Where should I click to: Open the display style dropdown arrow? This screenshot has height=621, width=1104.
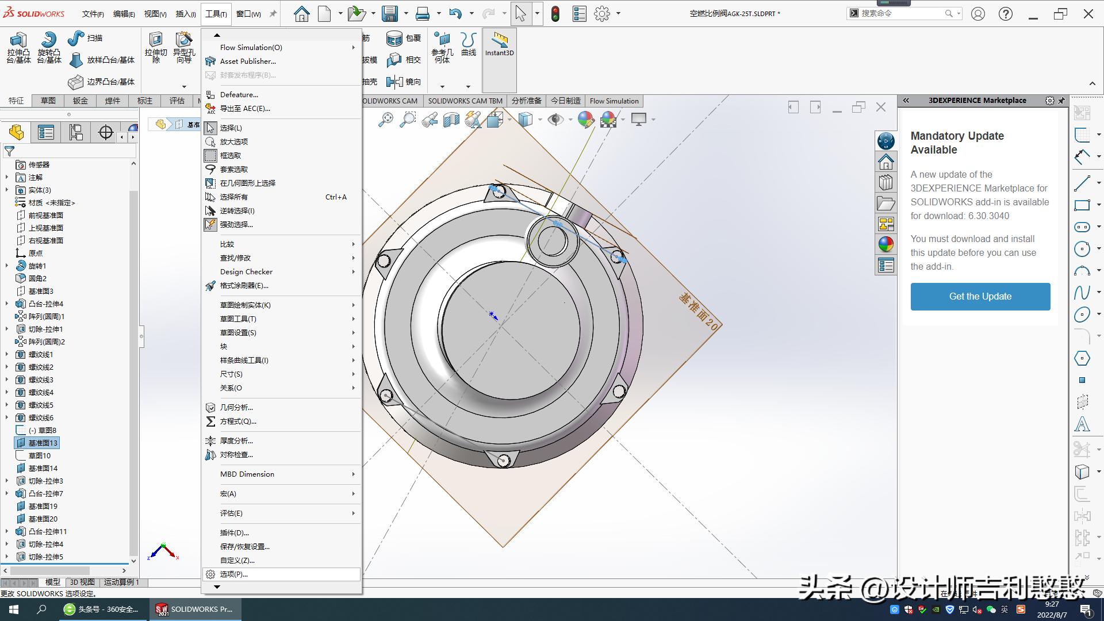[539, 119]
